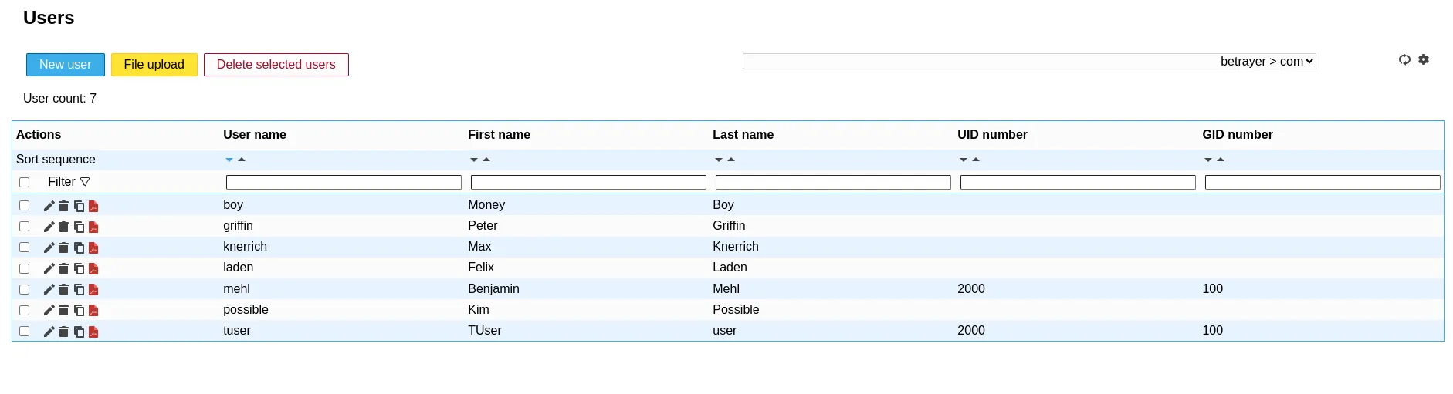Click the copy icon for user knerrich
Viewport: 1453px width, 394px height.
tap(79, 248)
